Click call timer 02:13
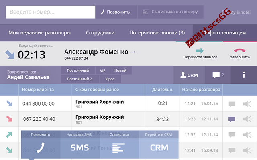The height and width of the screenshot is (160, 257). 31,54
